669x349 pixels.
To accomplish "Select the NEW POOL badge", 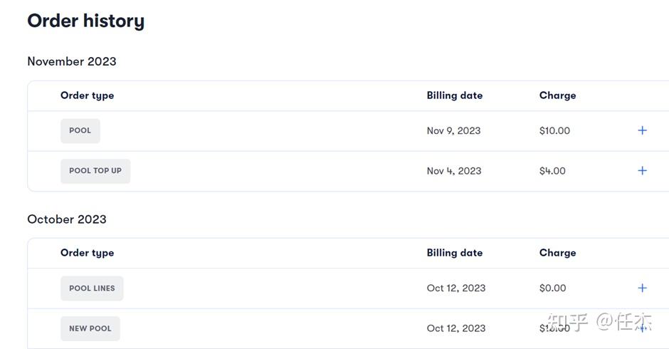I will (x=90, y=328).
